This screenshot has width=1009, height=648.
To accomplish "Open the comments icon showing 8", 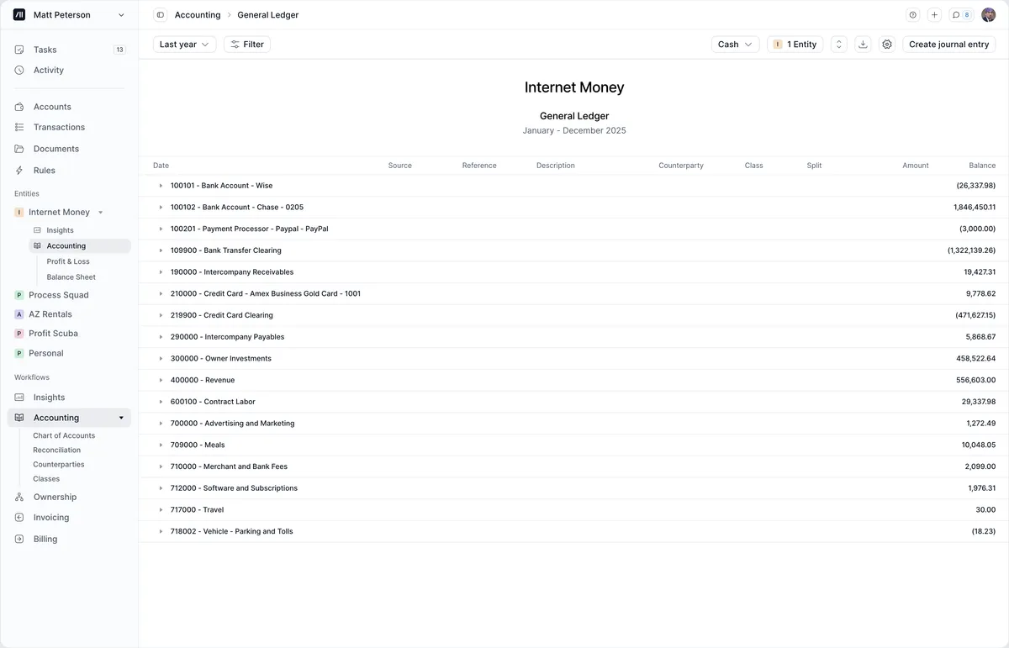I will point(961,15).
